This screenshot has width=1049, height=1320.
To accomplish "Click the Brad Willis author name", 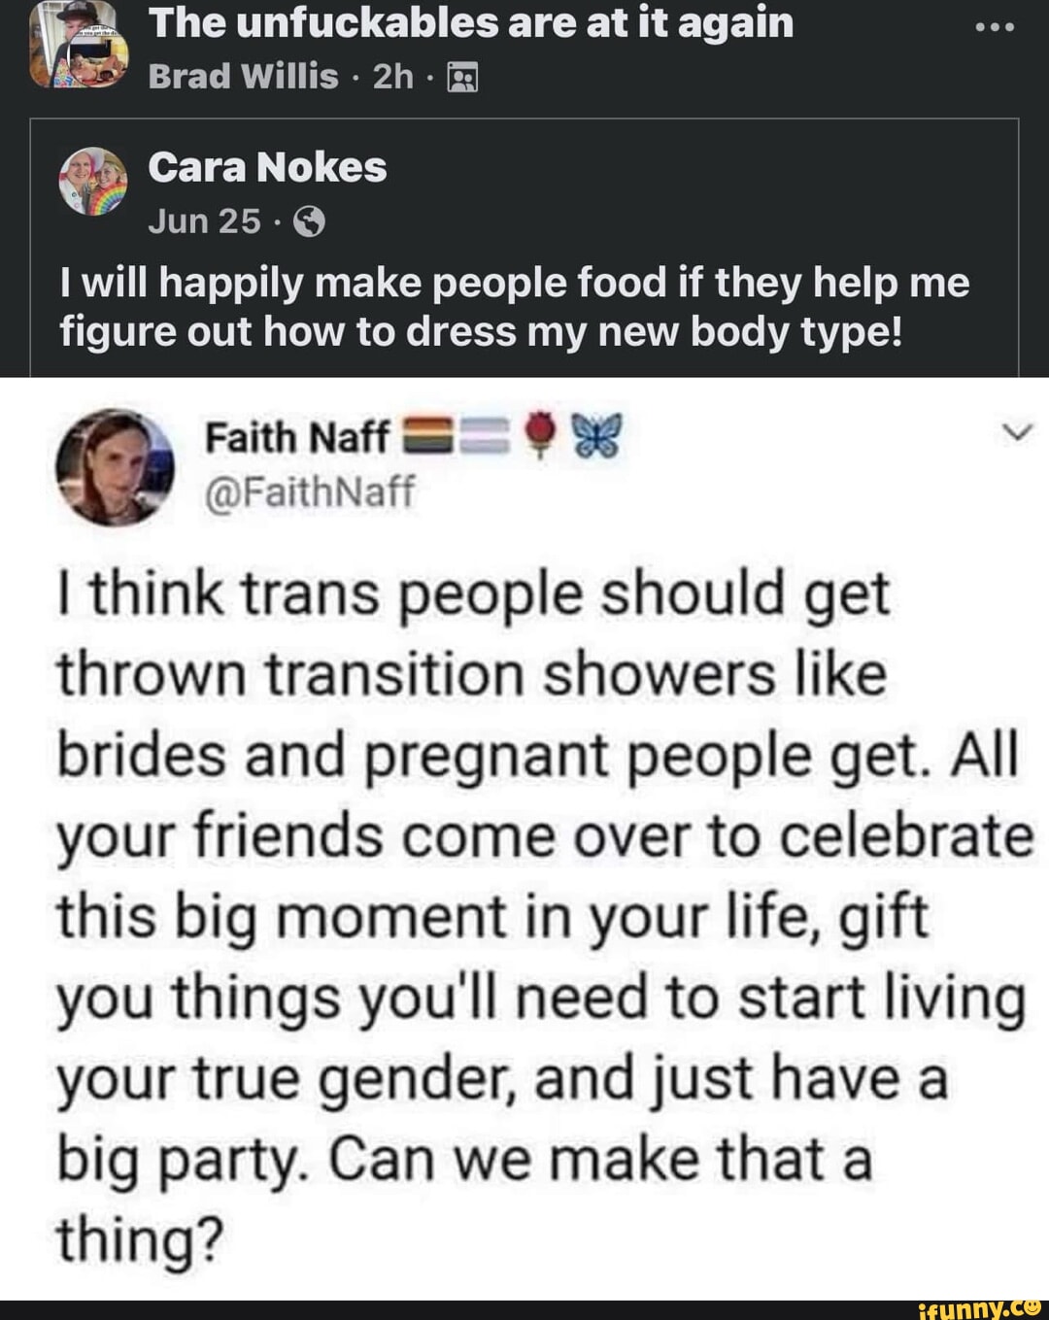I will (x=243, y=76).
